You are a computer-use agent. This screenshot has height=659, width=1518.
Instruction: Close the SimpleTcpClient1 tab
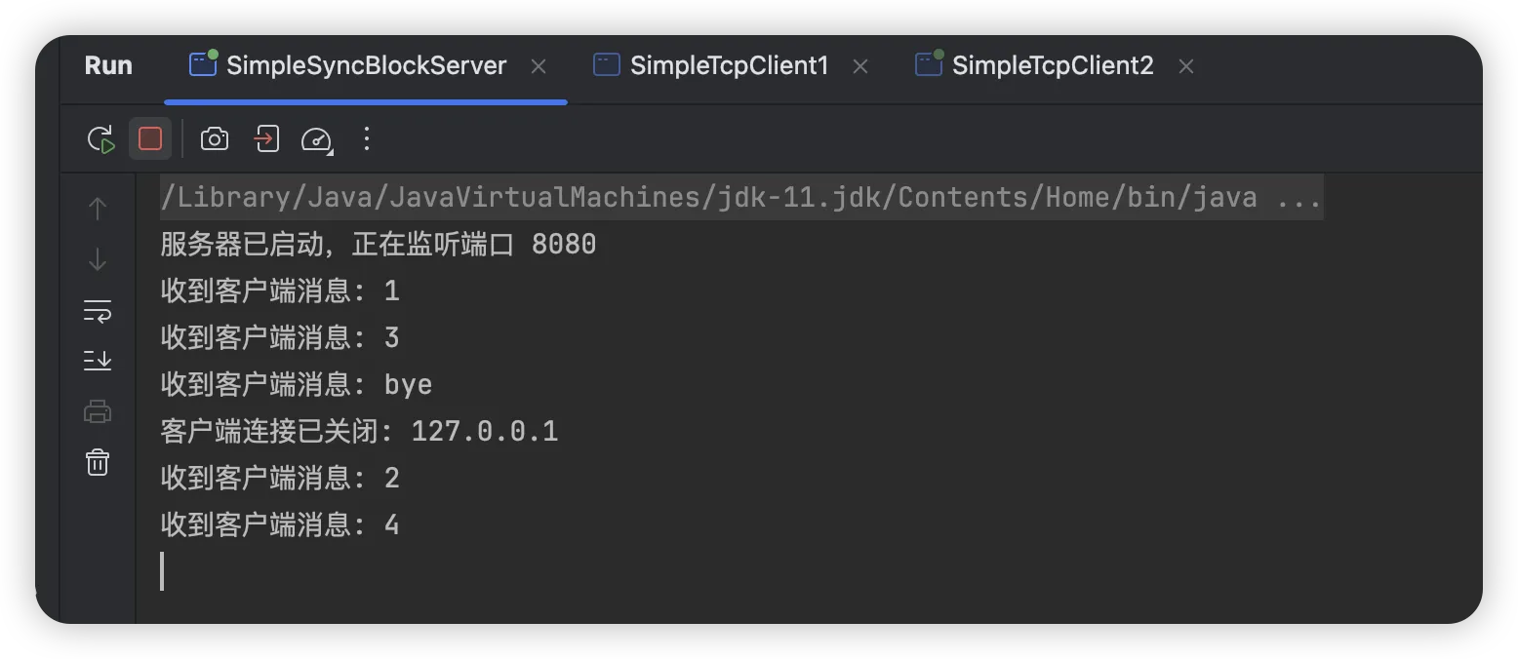pos(860,66)
